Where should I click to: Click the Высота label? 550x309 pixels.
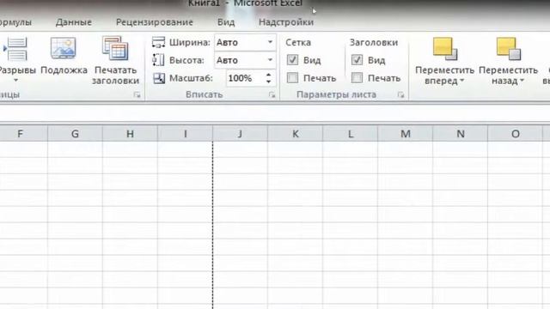pyautogui.click(x=186, y=60)
